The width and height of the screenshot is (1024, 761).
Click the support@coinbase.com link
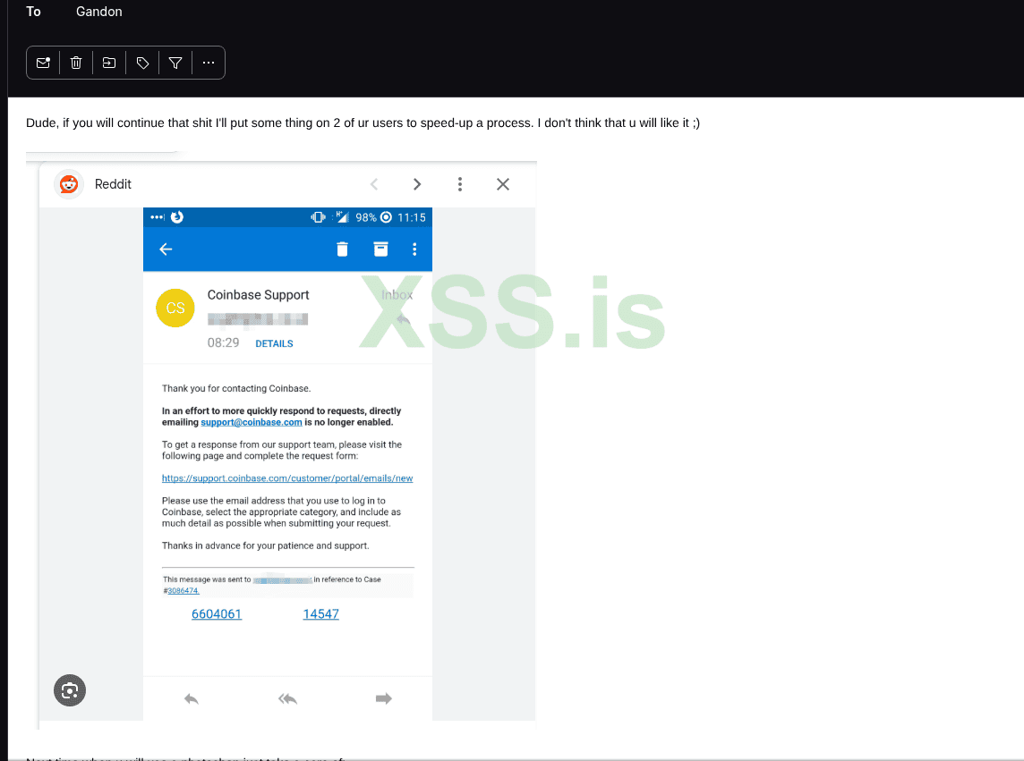coord(252,422)
